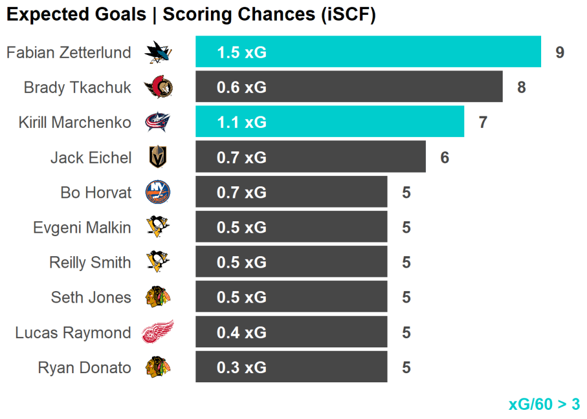This screenshot has width=587, height=419.
Task: Click the xG/60 > 3 legend text
Action: [544, 404]
